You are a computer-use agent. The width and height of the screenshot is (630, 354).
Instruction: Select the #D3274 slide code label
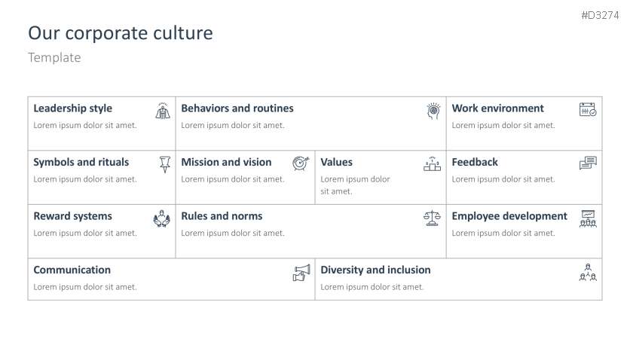coord(601,15)
